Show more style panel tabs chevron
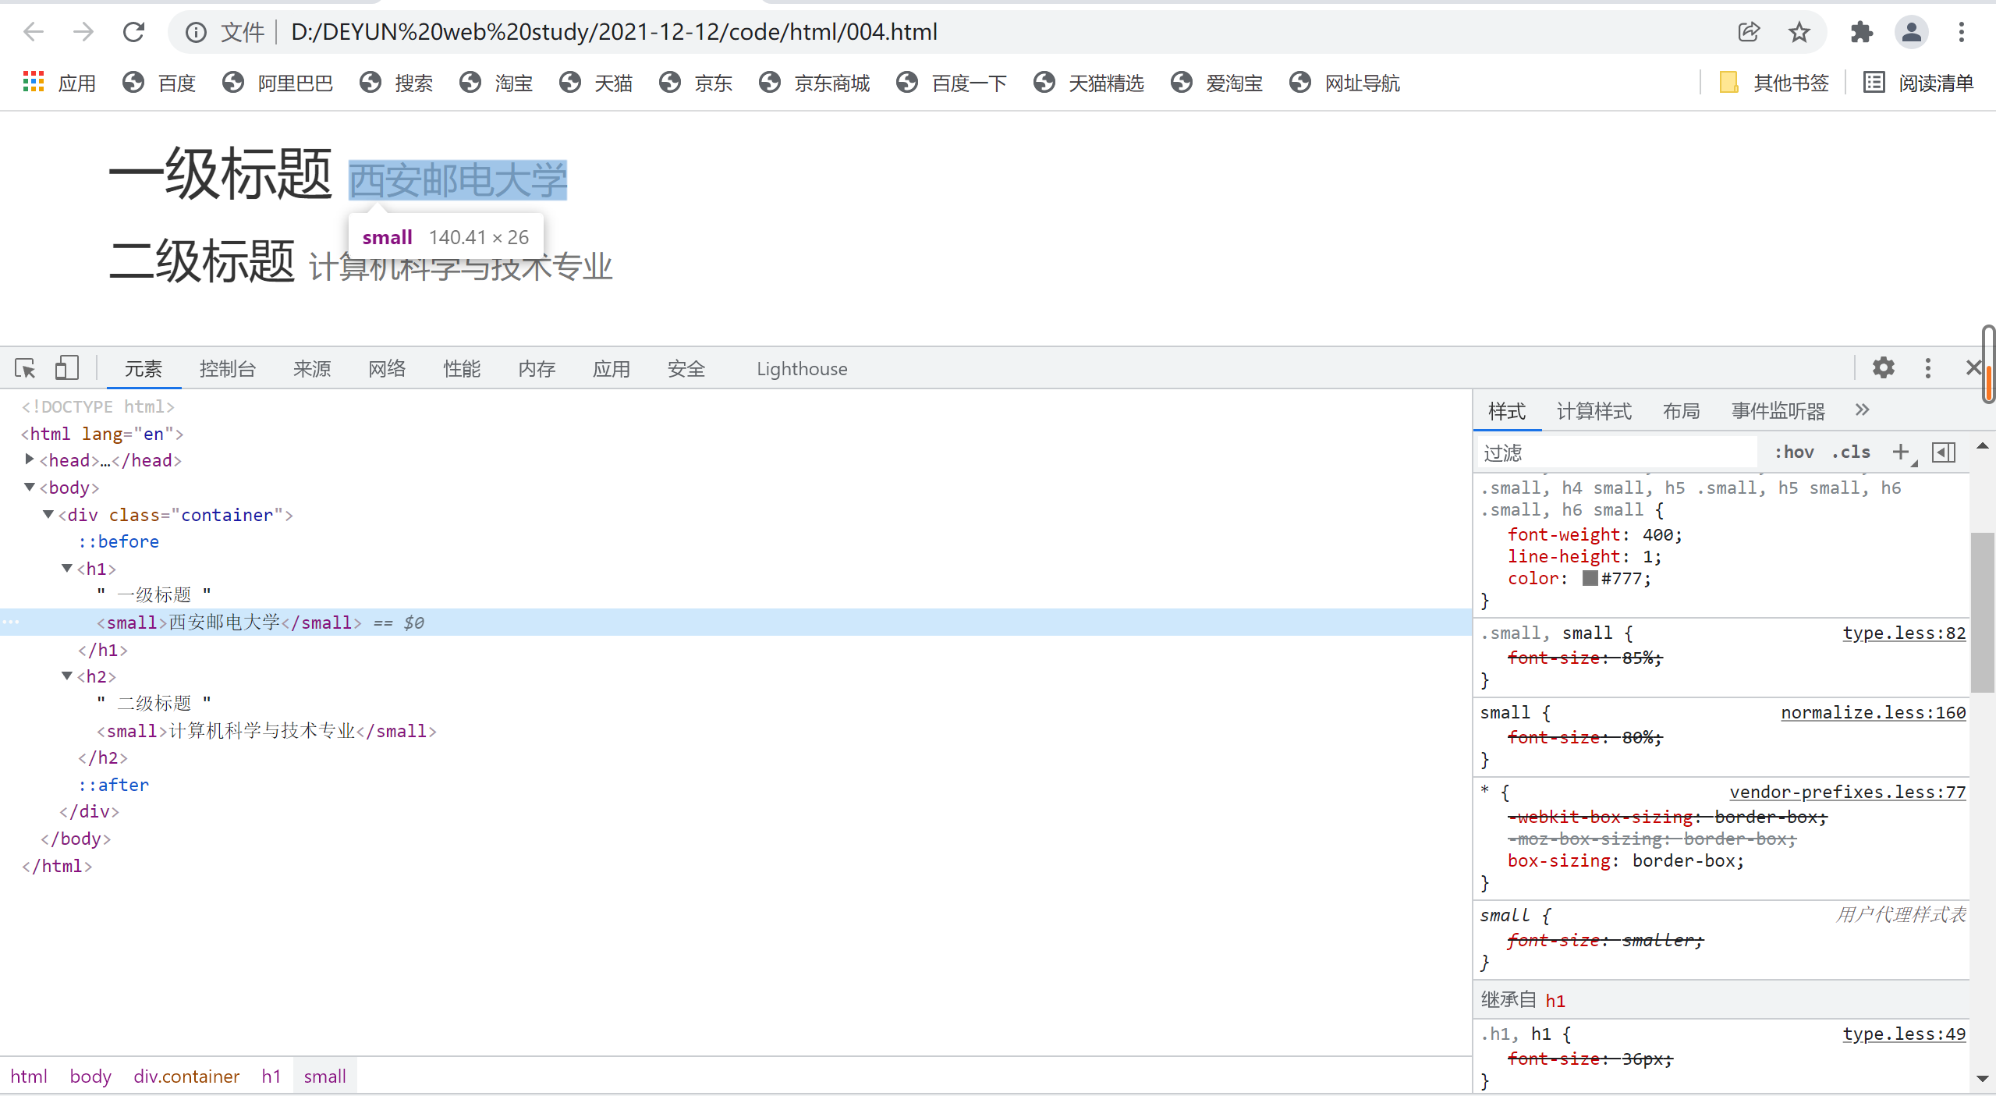 1862,410
